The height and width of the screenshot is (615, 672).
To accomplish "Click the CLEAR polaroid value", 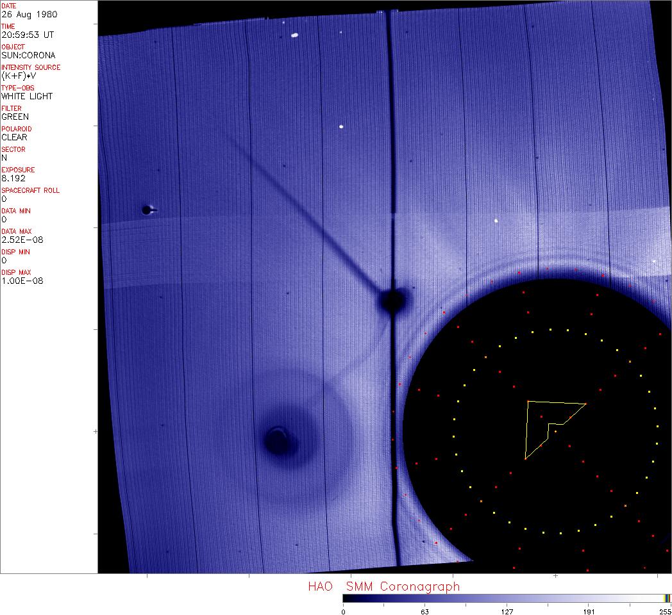I will pos(14,137).
